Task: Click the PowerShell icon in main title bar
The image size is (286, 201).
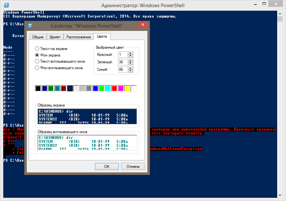Action: click(7, 5)
